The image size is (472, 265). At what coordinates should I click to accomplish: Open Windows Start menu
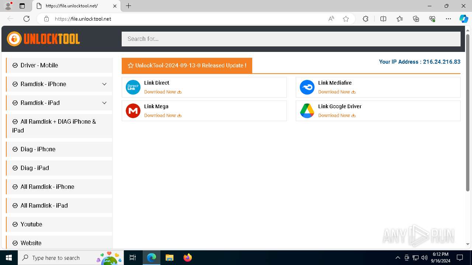point(9,258)
